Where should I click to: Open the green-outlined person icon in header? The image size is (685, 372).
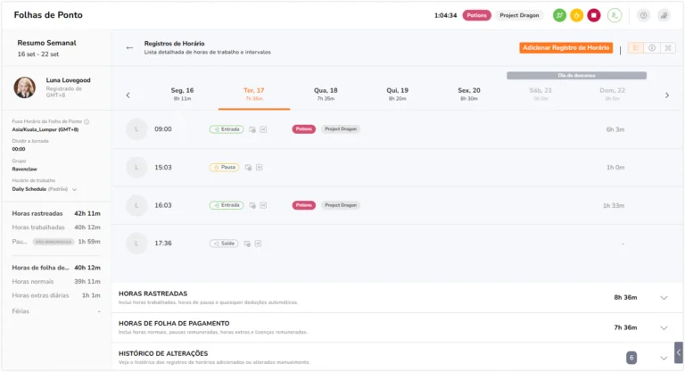615,15
